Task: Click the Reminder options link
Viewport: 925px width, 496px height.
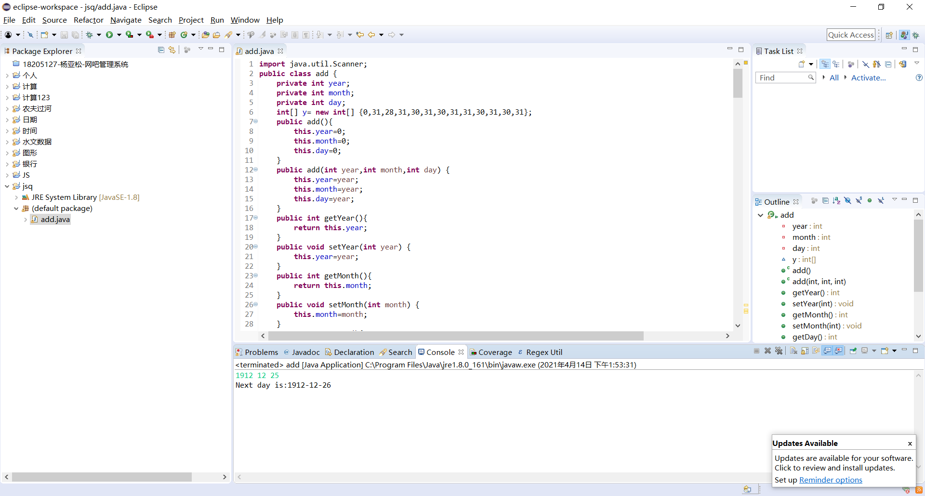Action: pos(831,480)
